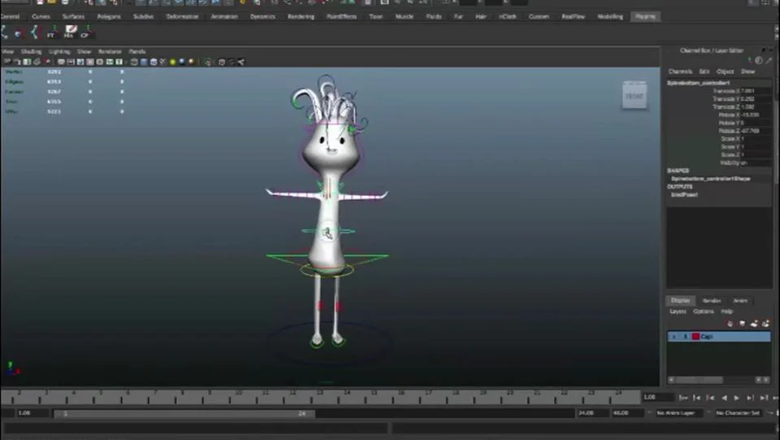This screenshot has height=440, width=780.
Task: Select the Custom shelf tab
Action: (x=539, y=16)
